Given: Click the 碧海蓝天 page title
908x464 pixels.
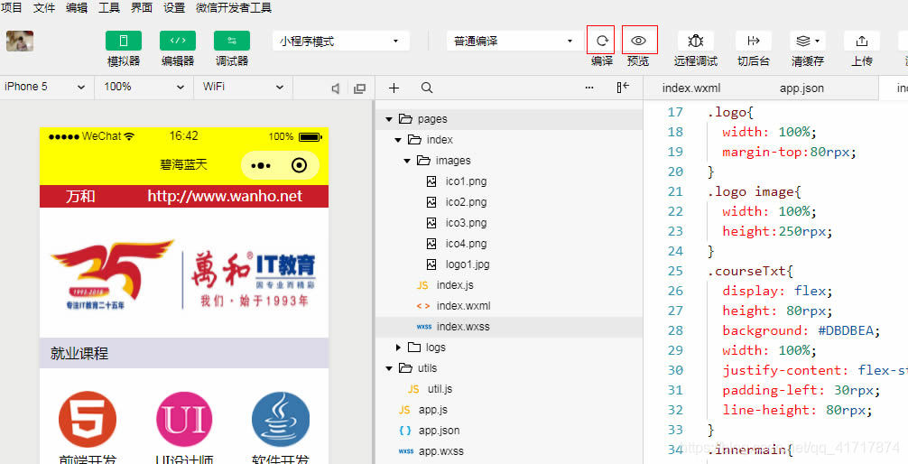Looking at the screenshot, I should [x=183, y=165].
